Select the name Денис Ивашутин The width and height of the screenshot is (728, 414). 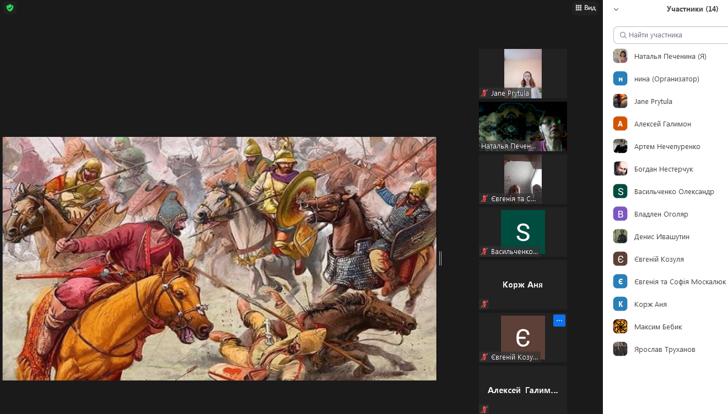[662, 236]
